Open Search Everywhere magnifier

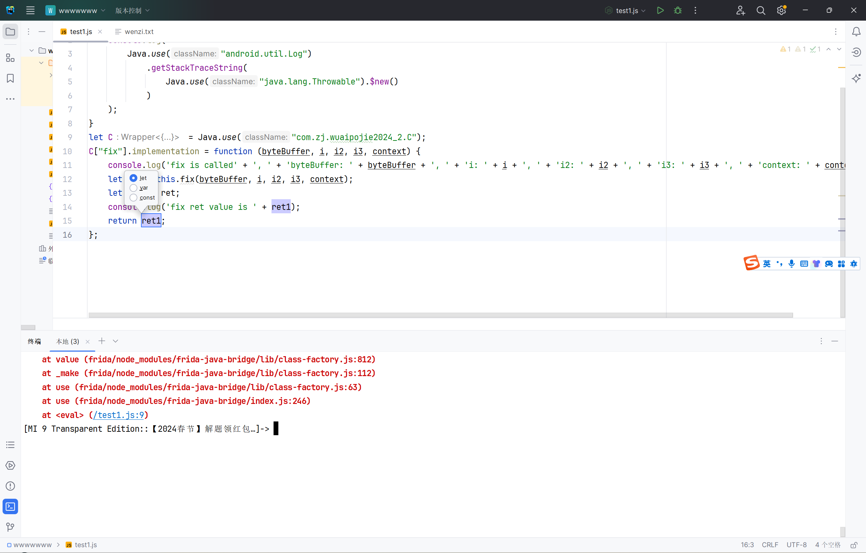[x=760, y=10]
